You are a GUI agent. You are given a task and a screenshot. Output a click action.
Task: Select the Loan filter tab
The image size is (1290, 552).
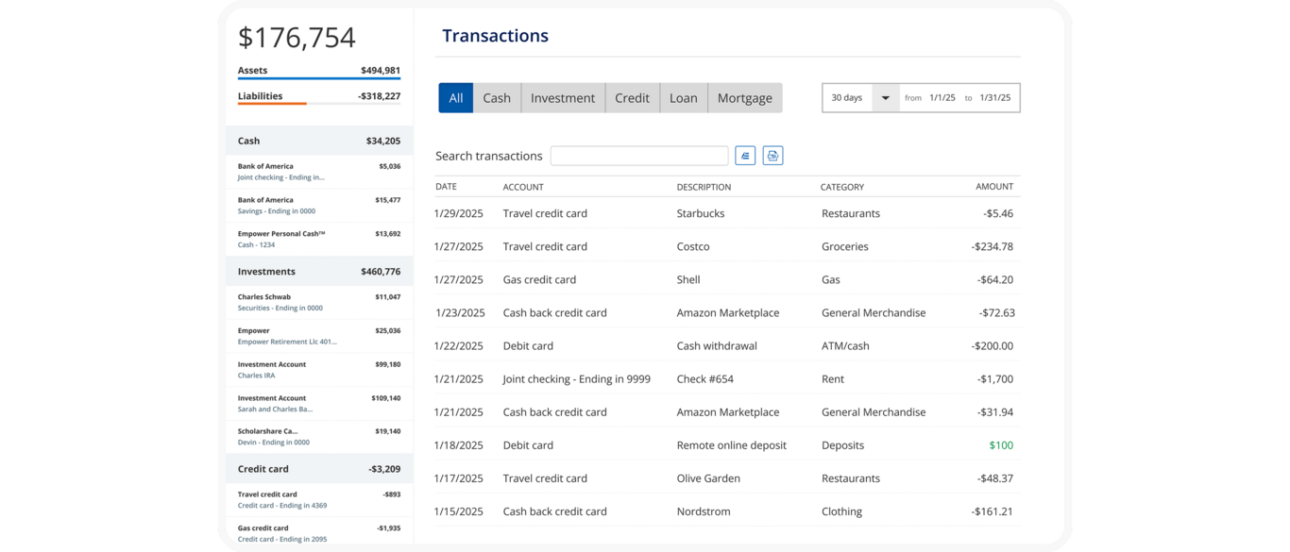[x=683, y=98]
